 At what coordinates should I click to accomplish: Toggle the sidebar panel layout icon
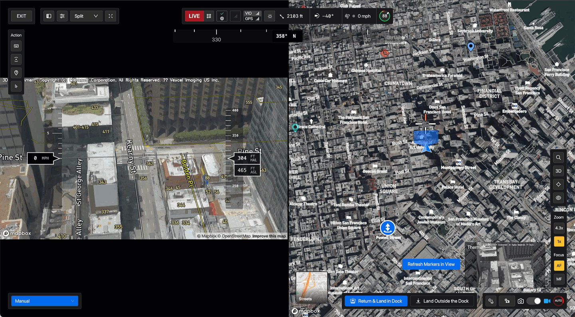tap(49, 16)
